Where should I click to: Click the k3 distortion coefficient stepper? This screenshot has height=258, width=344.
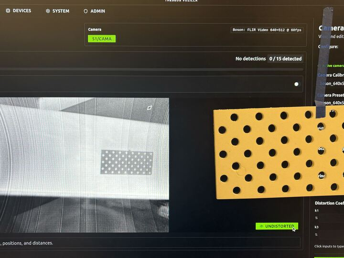(x=316, y=235)
